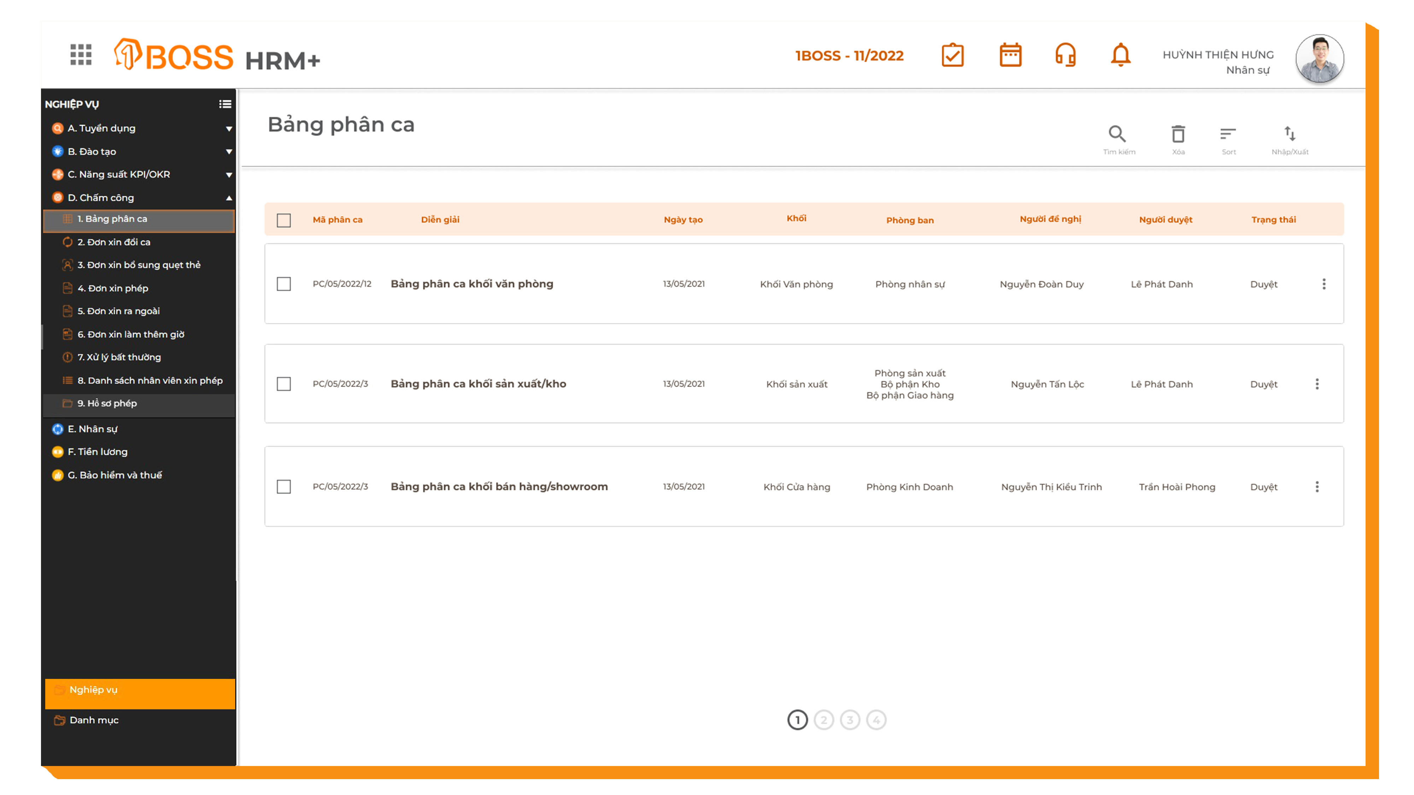This screenshot has width=1414, height=795.
Task: Check the row for Bảng phân ca khối văn phòng
Action: click(x=284, y=284)
